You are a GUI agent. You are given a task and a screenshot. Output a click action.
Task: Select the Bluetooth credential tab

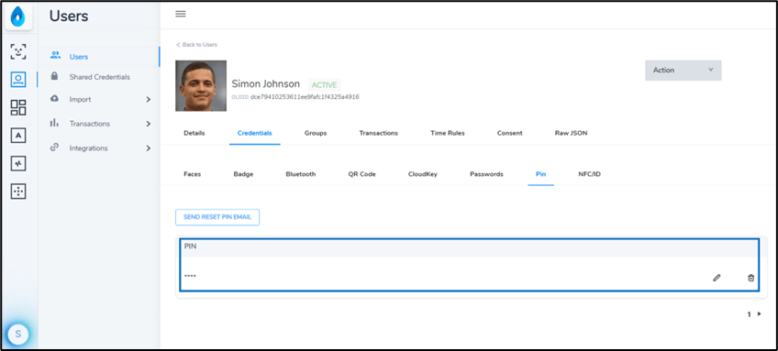coord(301,174)
